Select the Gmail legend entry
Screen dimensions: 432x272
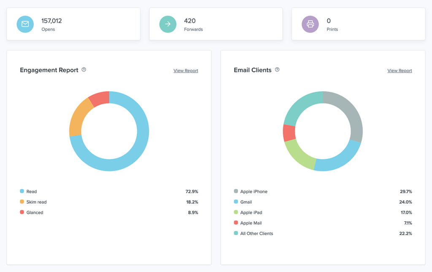[x=323, y=202]
